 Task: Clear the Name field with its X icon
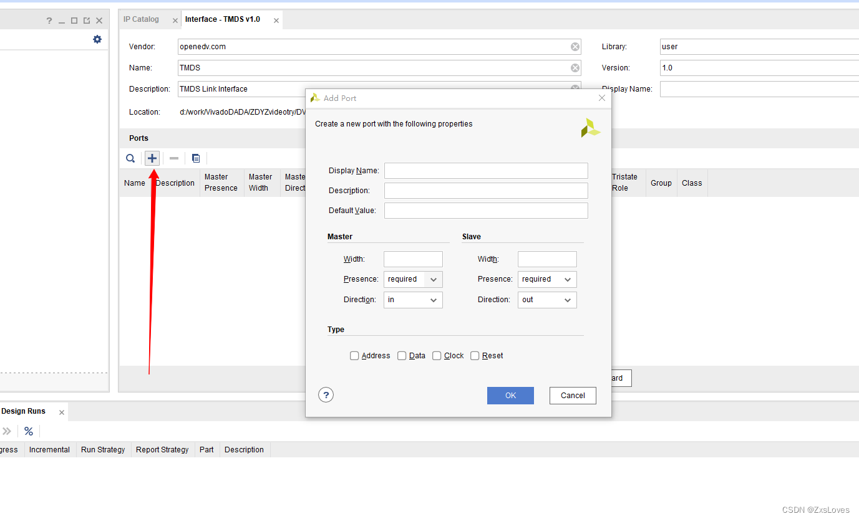[x=575, y=68]
